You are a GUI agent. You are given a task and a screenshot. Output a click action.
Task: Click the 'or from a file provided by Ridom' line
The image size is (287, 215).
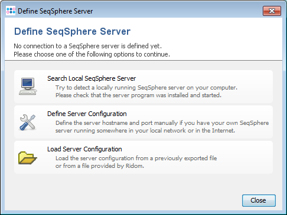100,166
